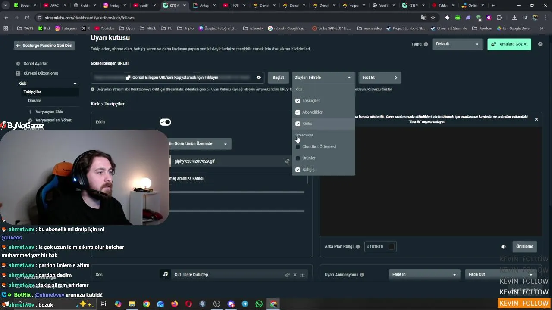Click link icon beside Out There Dubstep

287,275
